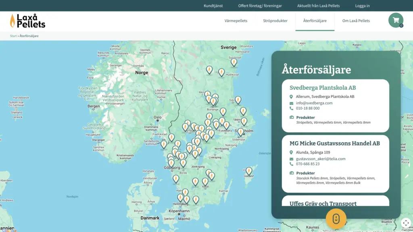Click the map marker left of Hudiksvall
Screen dimensions: 413x232
[x=221, y=72]
